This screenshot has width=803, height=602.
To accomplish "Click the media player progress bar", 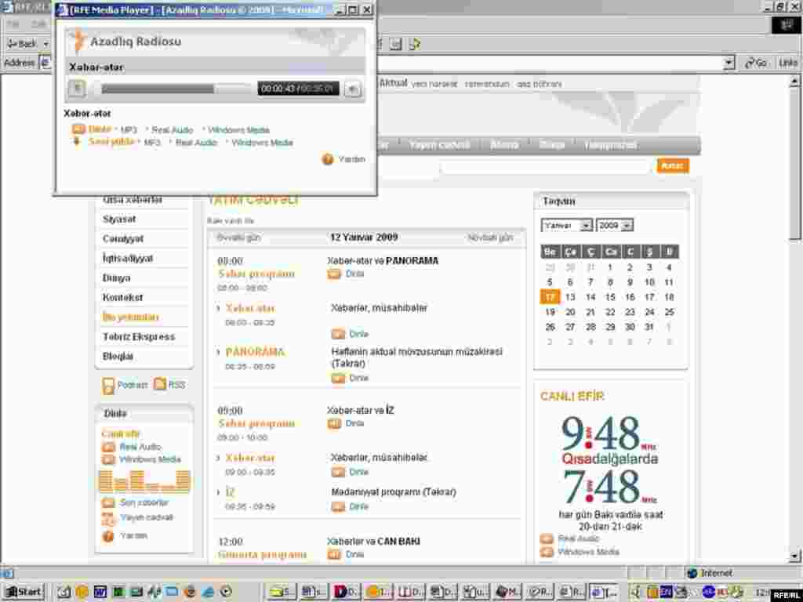I will [173, 89].
